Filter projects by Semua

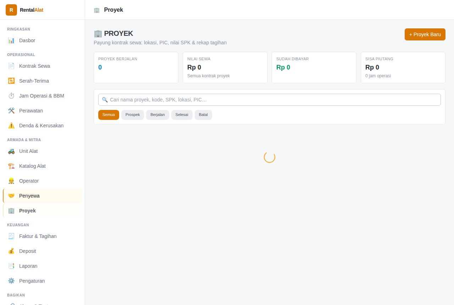coord(109,115)
